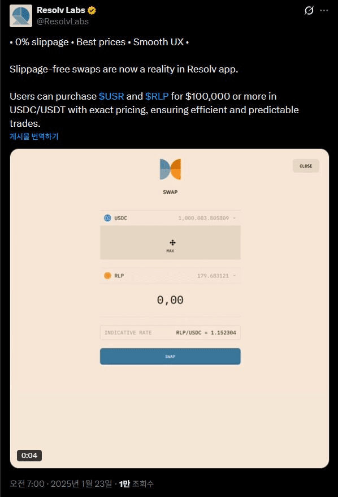Open the @ResolvLabs handle menu link

tap(62, 22)
